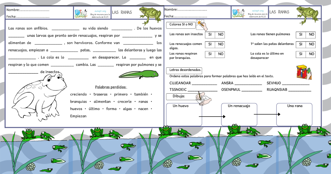Viewport: 331px width, 174px height.
Task: Mark SI for 'Los renacuajos comen algas'
Action: coord(210,44)
